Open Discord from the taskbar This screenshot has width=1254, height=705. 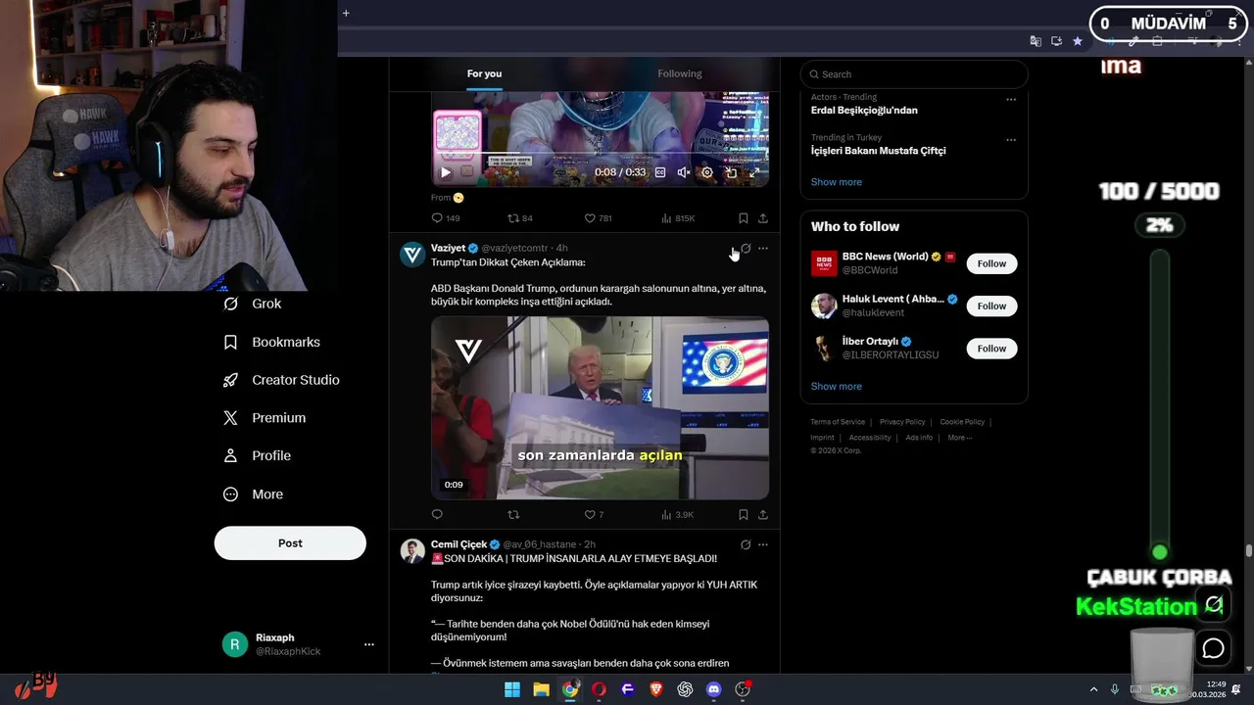tap(714, 689)
